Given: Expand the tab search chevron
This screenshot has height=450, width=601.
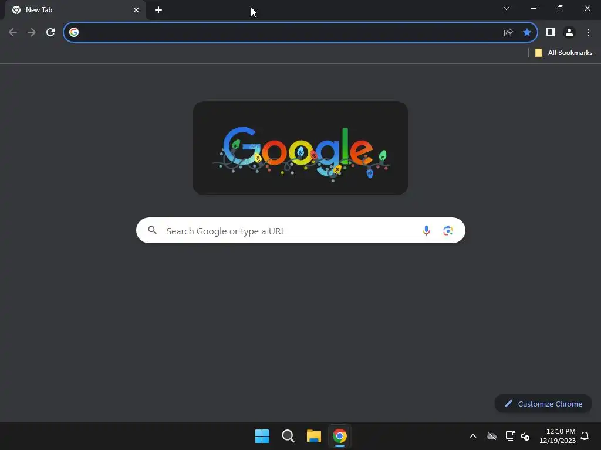Looking at the screenshot, I should pos(507,8).
